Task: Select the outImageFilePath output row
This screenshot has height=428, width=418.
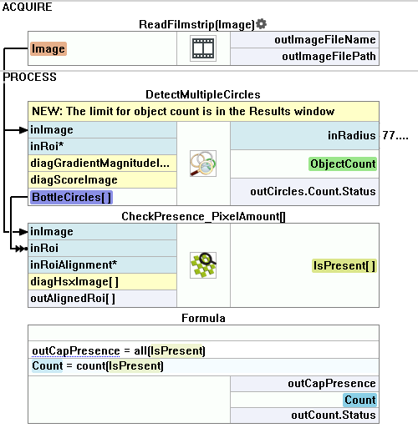Action: pos(305,57)
